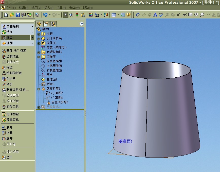Switch to the PropertyManager tab

[x=46, y=24]
